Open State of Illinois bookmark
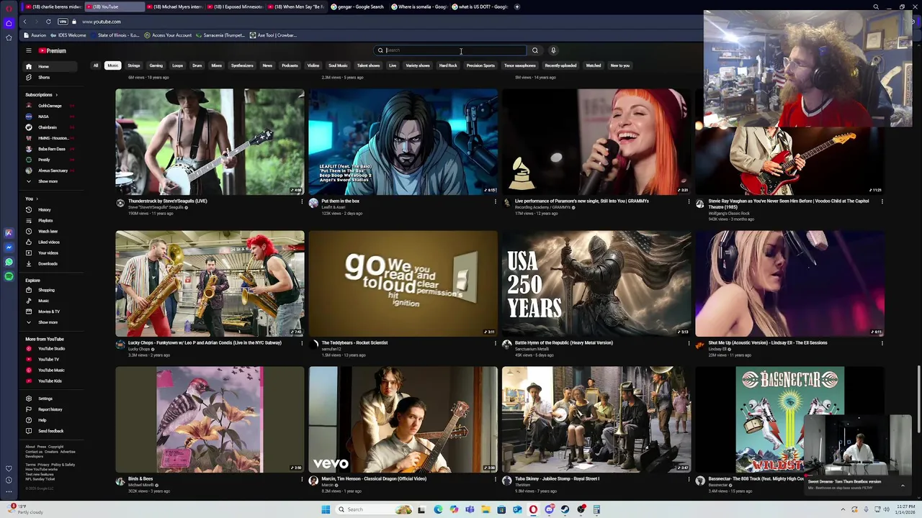 point(115,35)
